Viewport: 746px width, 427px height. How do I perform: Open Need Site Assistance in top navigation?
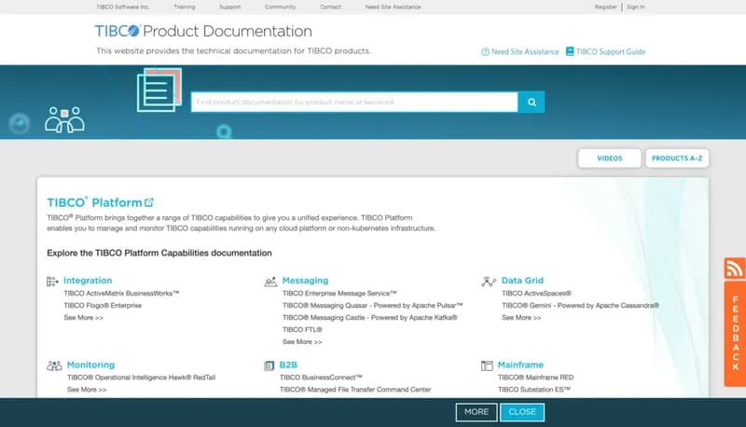pyautogui.click(x=393, y=7)
